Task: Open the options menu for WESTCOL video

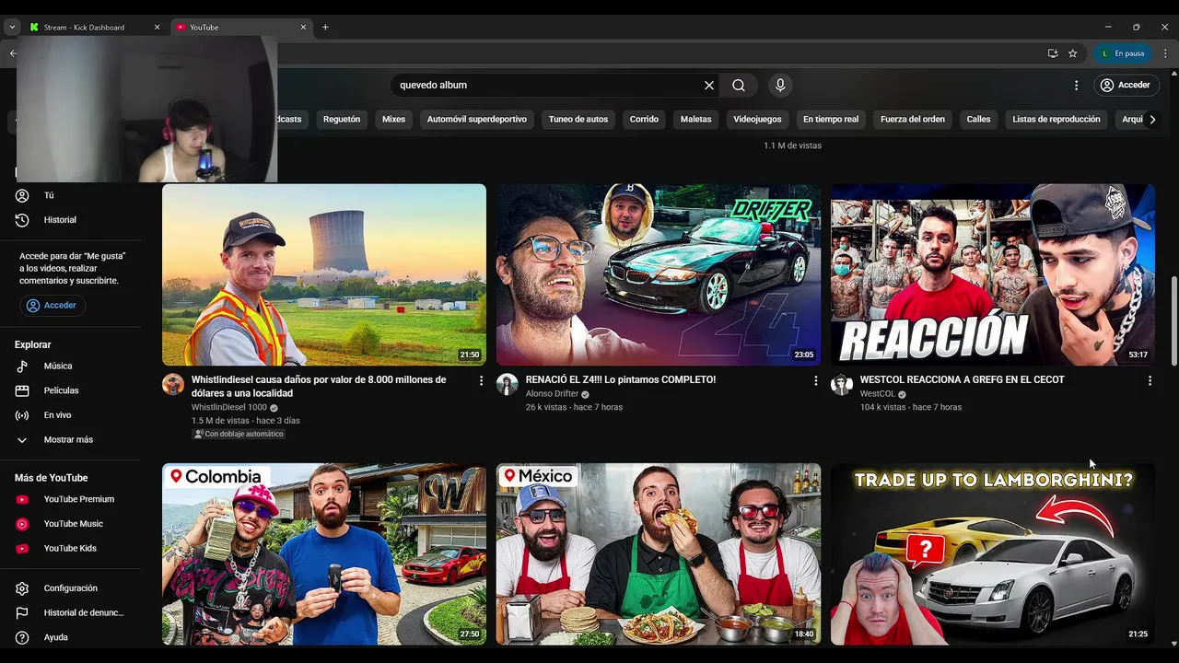Action: [x=1150, y=380]
